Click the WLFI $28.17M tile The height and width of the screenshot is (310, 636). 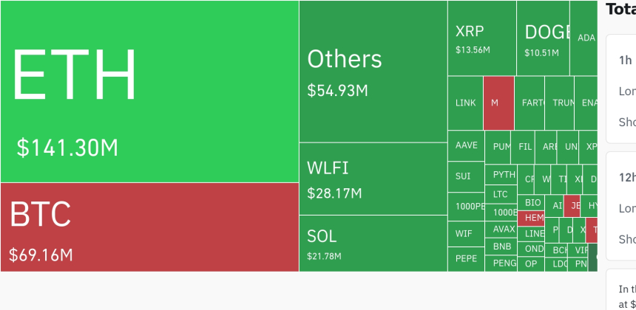[x=373, y=179]
